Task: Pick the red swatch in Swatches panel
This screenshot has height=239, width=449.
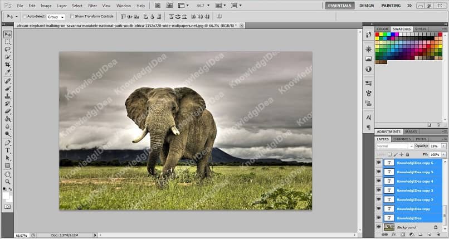Action: pyautogui.click(x=377, y=35)
